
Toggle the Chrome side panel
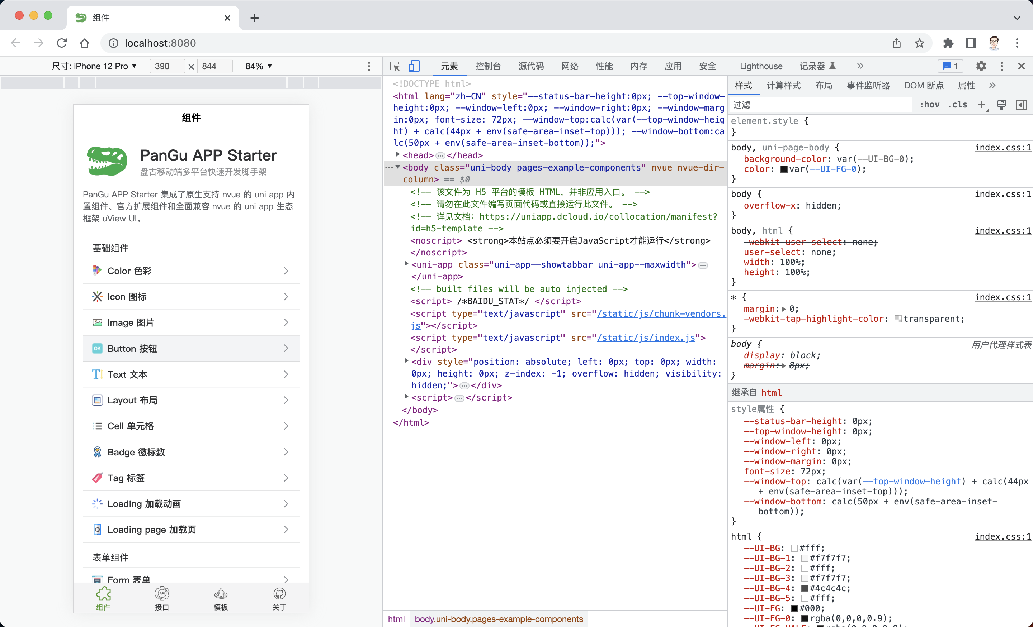[x=971, y=43]
